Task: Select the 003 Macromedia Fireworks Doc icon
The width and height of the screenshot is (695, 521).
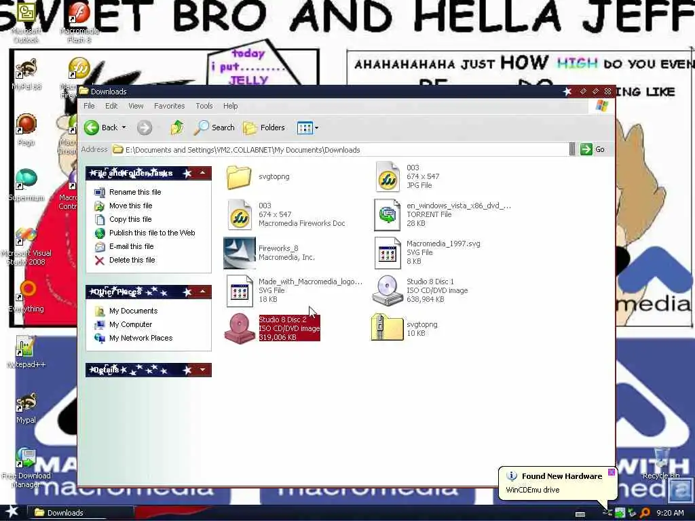Action: click(240, 214)
